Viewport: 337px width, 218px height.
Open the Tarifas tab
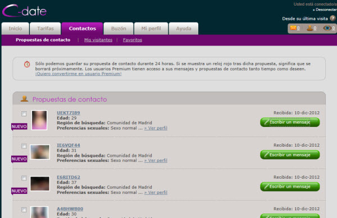[45, 29]
